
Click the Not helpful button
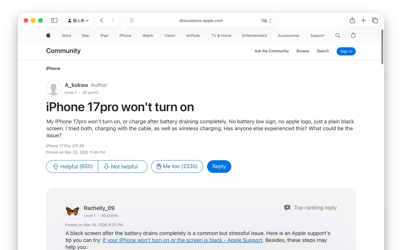coord(123,167)
